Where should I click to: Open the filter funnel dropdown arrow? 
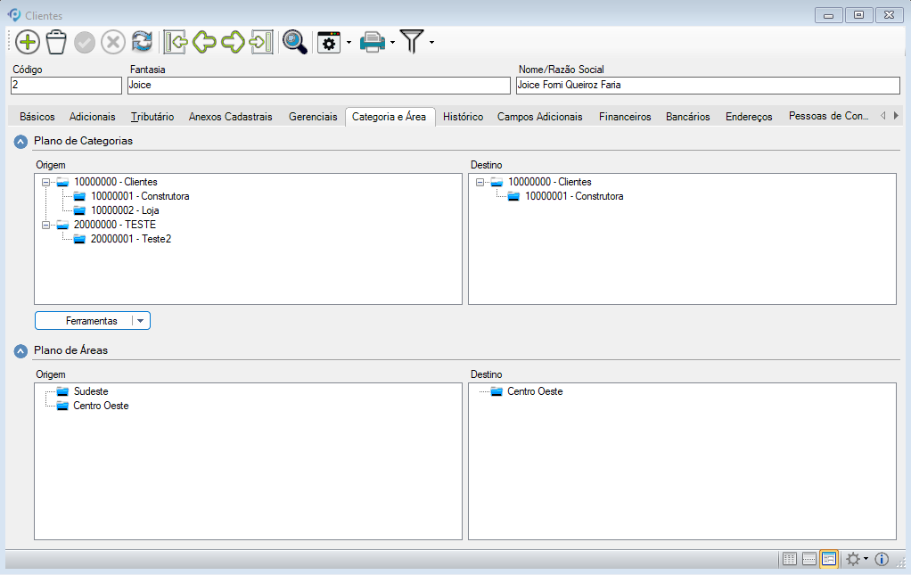pyautogui.click(x=432, y=42)
